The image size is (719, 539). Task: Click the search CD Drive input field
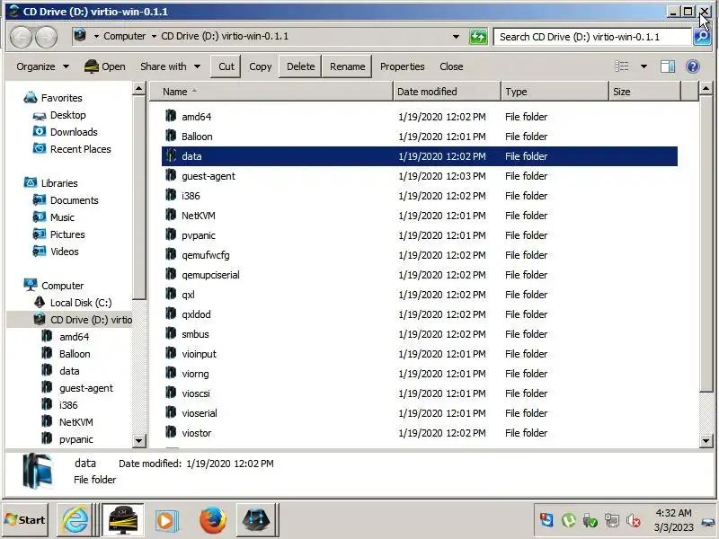pos(592,37)
